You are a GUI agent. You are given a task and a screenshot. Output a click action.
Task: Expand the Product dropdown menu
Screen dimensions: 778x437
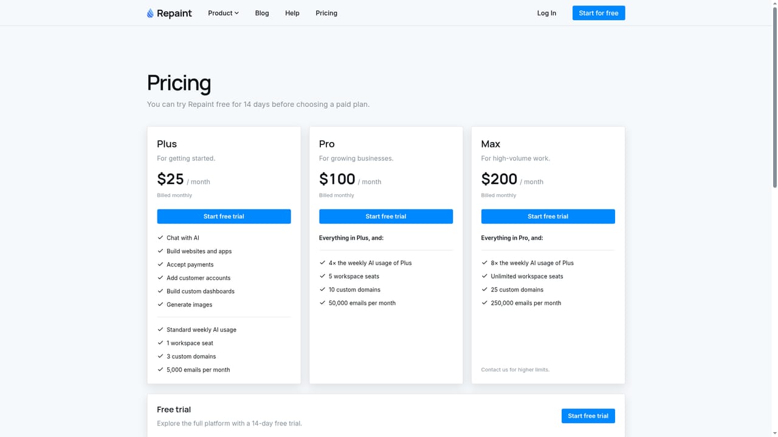[223, 13]
